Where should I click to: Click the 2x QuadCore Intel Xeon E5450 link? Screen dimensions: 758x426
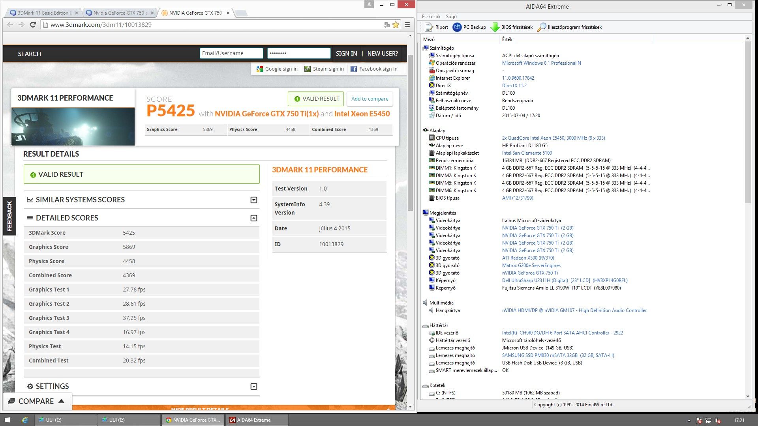click(553, 138)
